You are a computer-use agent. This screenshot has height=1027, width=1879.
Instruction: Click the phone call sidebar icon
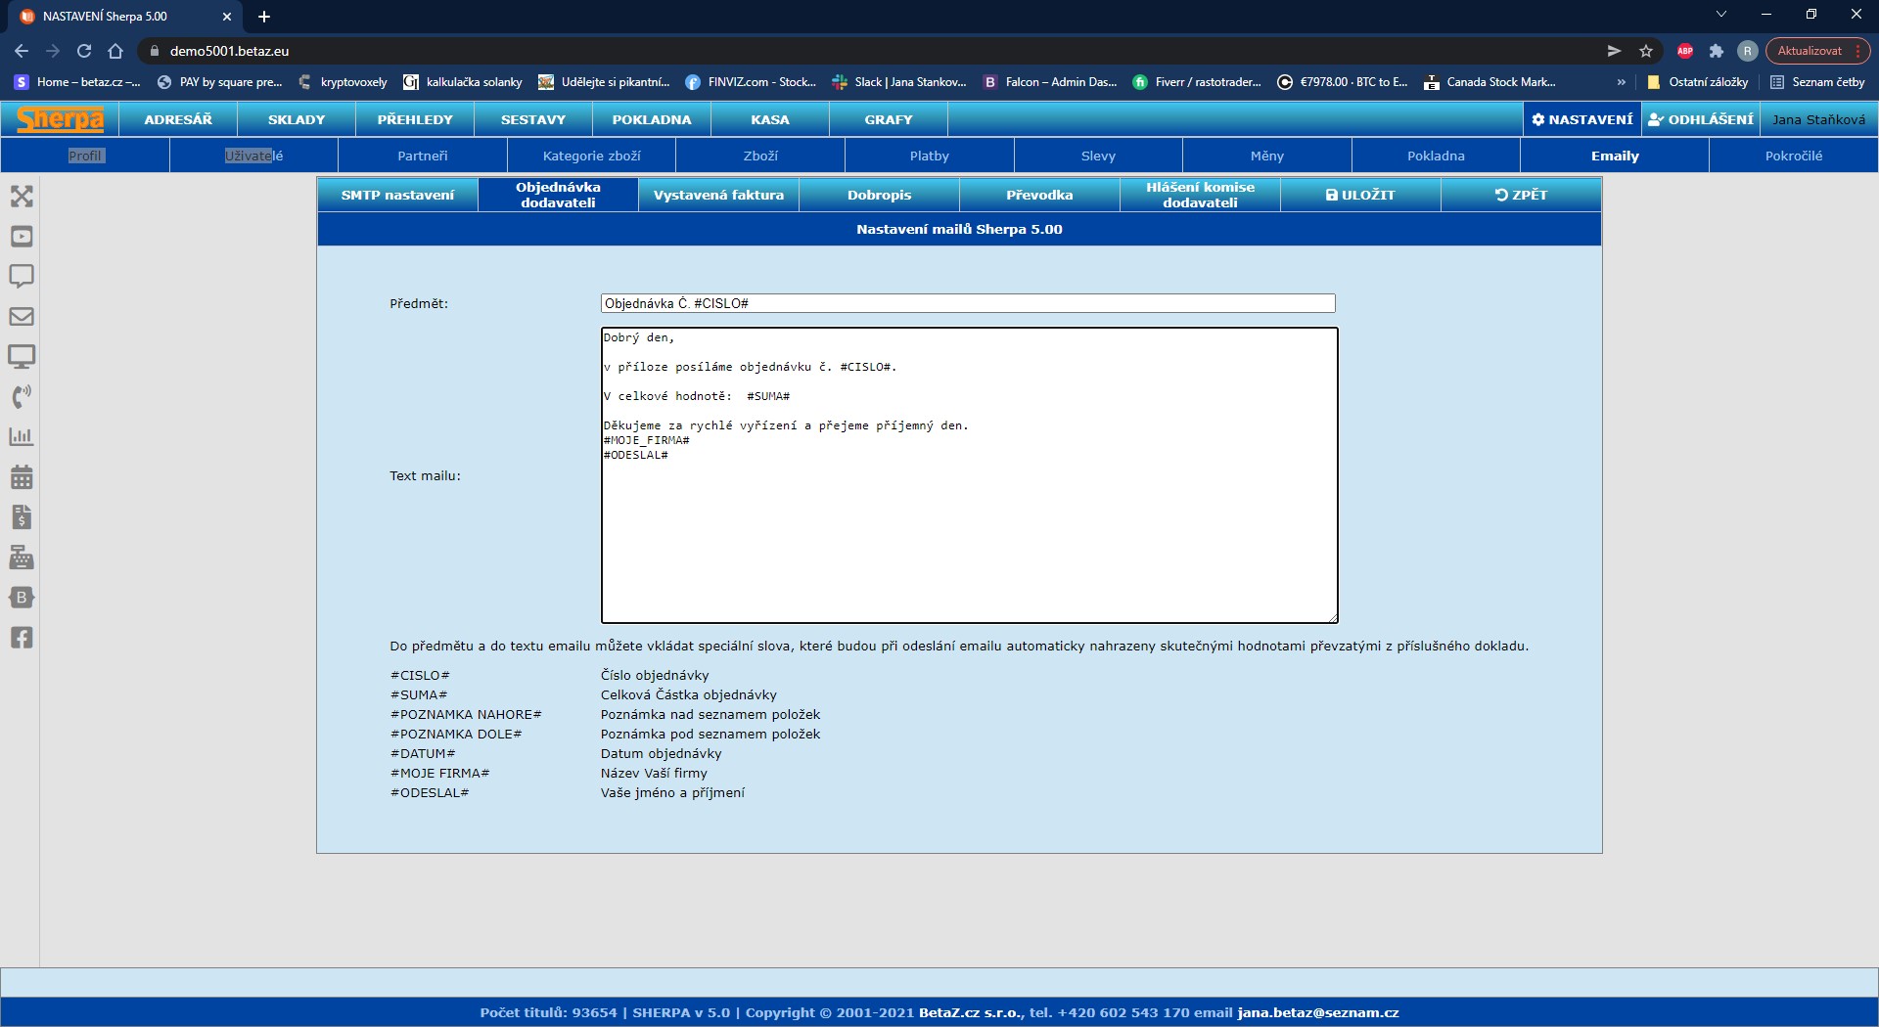pyautogui.click(x=22, y=396)
